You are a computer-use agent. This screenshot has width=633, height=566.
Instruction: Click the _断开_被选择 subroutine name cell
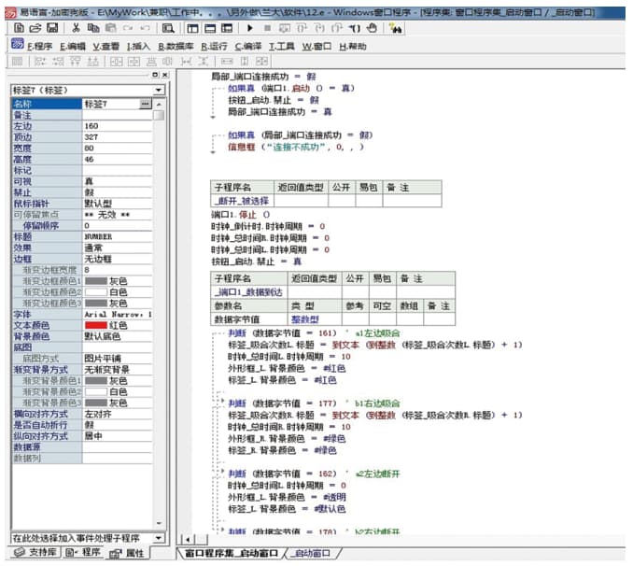pyautogui.click(x=242, y=201)
